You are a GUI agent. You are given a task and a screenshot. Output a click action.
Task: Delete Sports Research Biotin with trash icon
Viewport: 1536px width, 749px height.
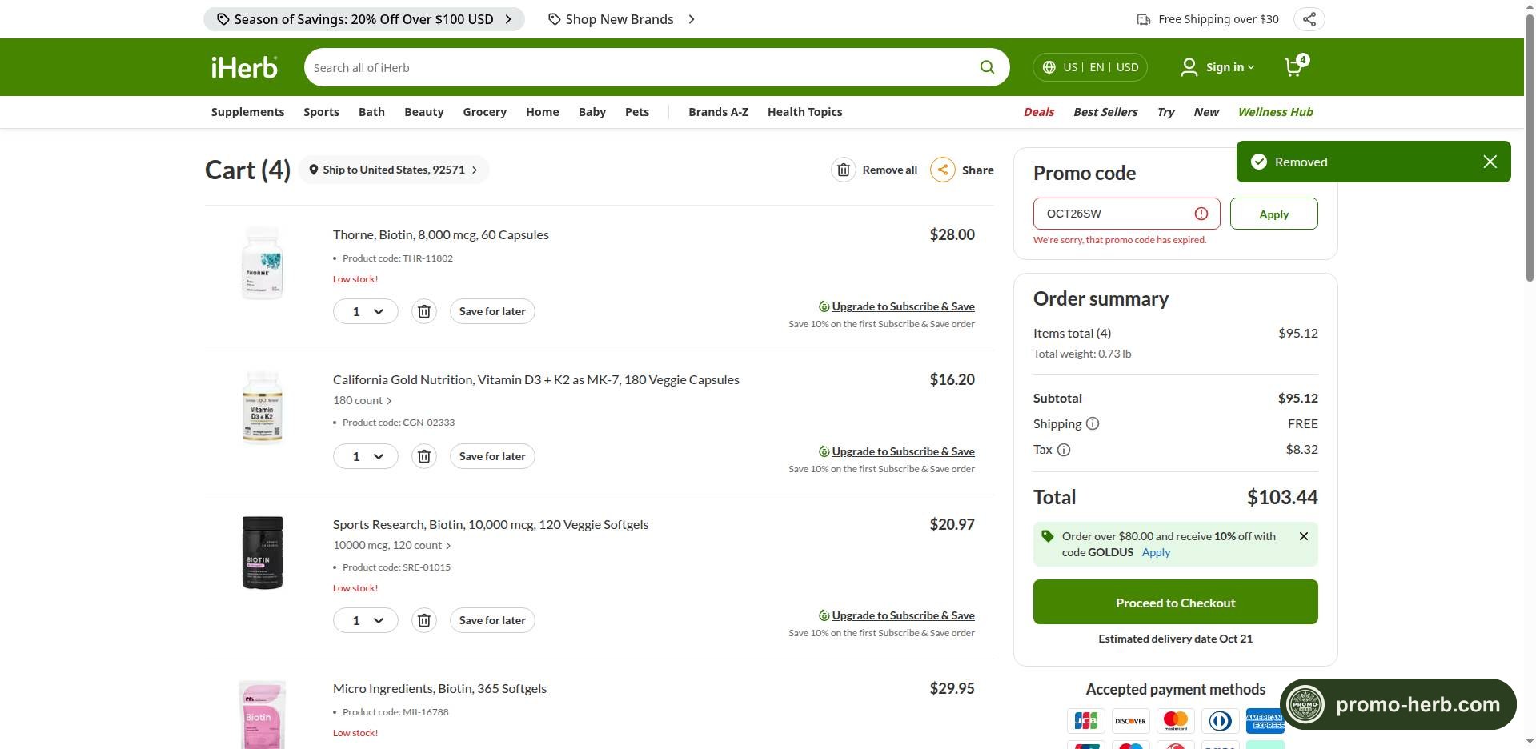click(x=424, y=620)
